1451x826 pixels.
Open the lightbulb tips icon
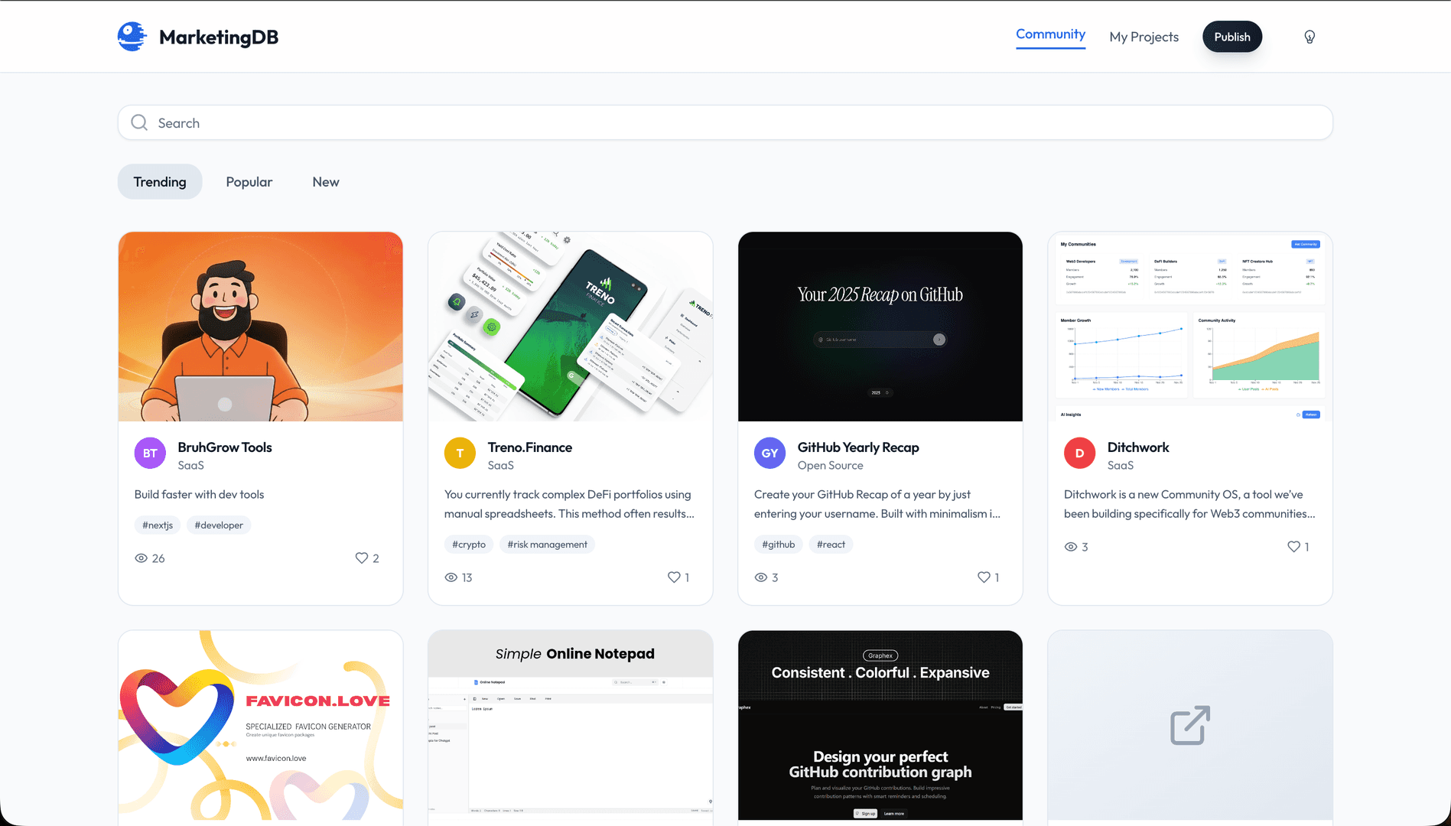point(1309,36)
